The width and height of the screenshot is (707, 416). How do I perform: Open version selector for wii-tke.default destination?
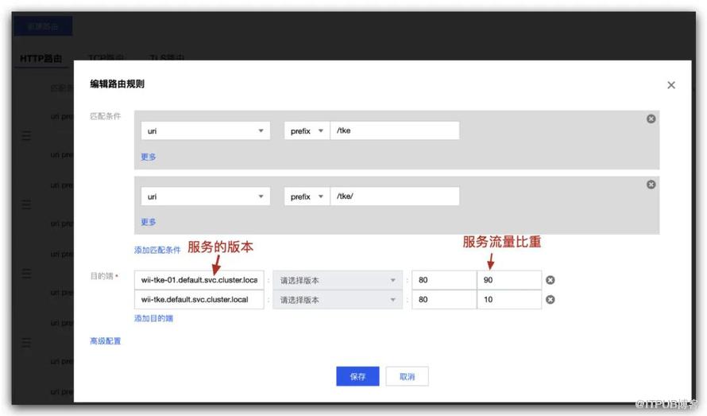coord(338,300)
